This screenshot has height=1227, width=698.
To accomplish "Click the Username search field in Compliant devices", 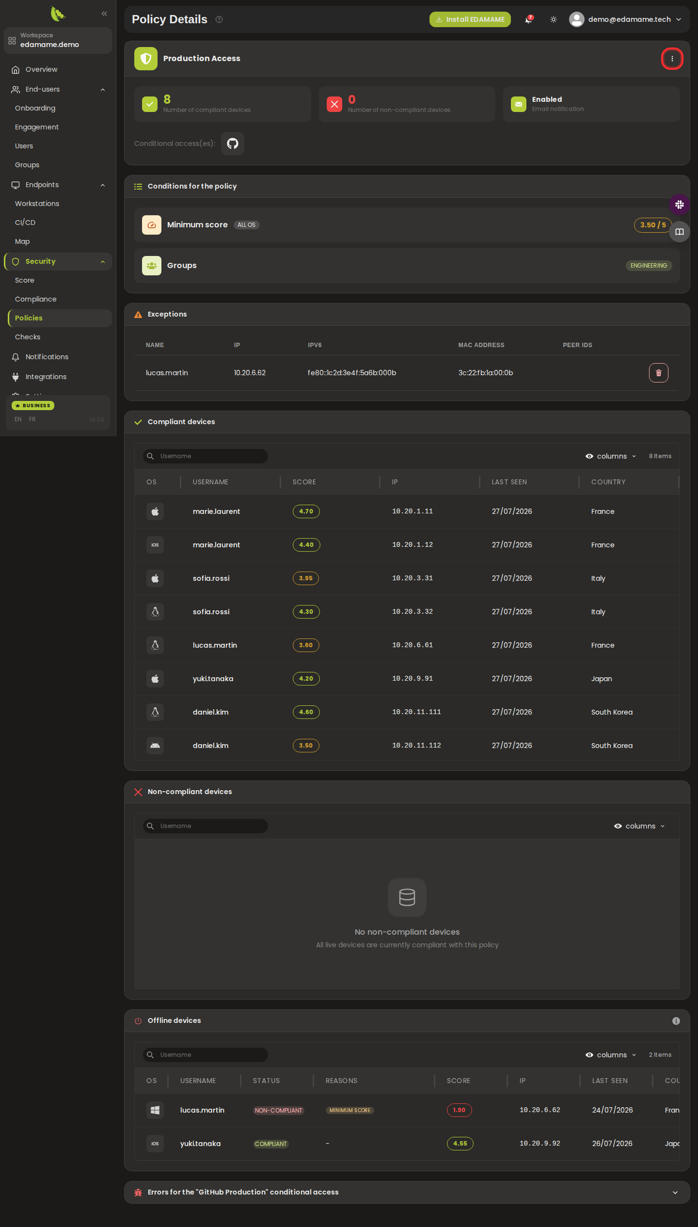I will (206, 456).
